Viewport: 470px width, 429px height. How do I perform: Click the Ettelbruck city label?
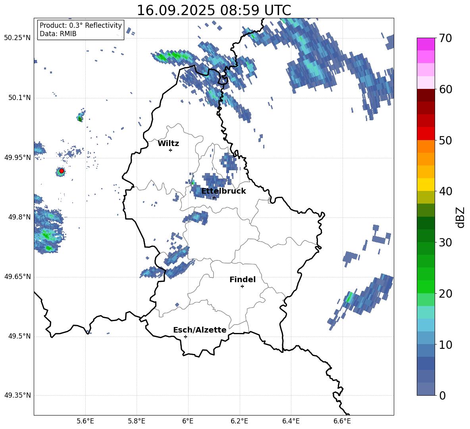(223, 191)
